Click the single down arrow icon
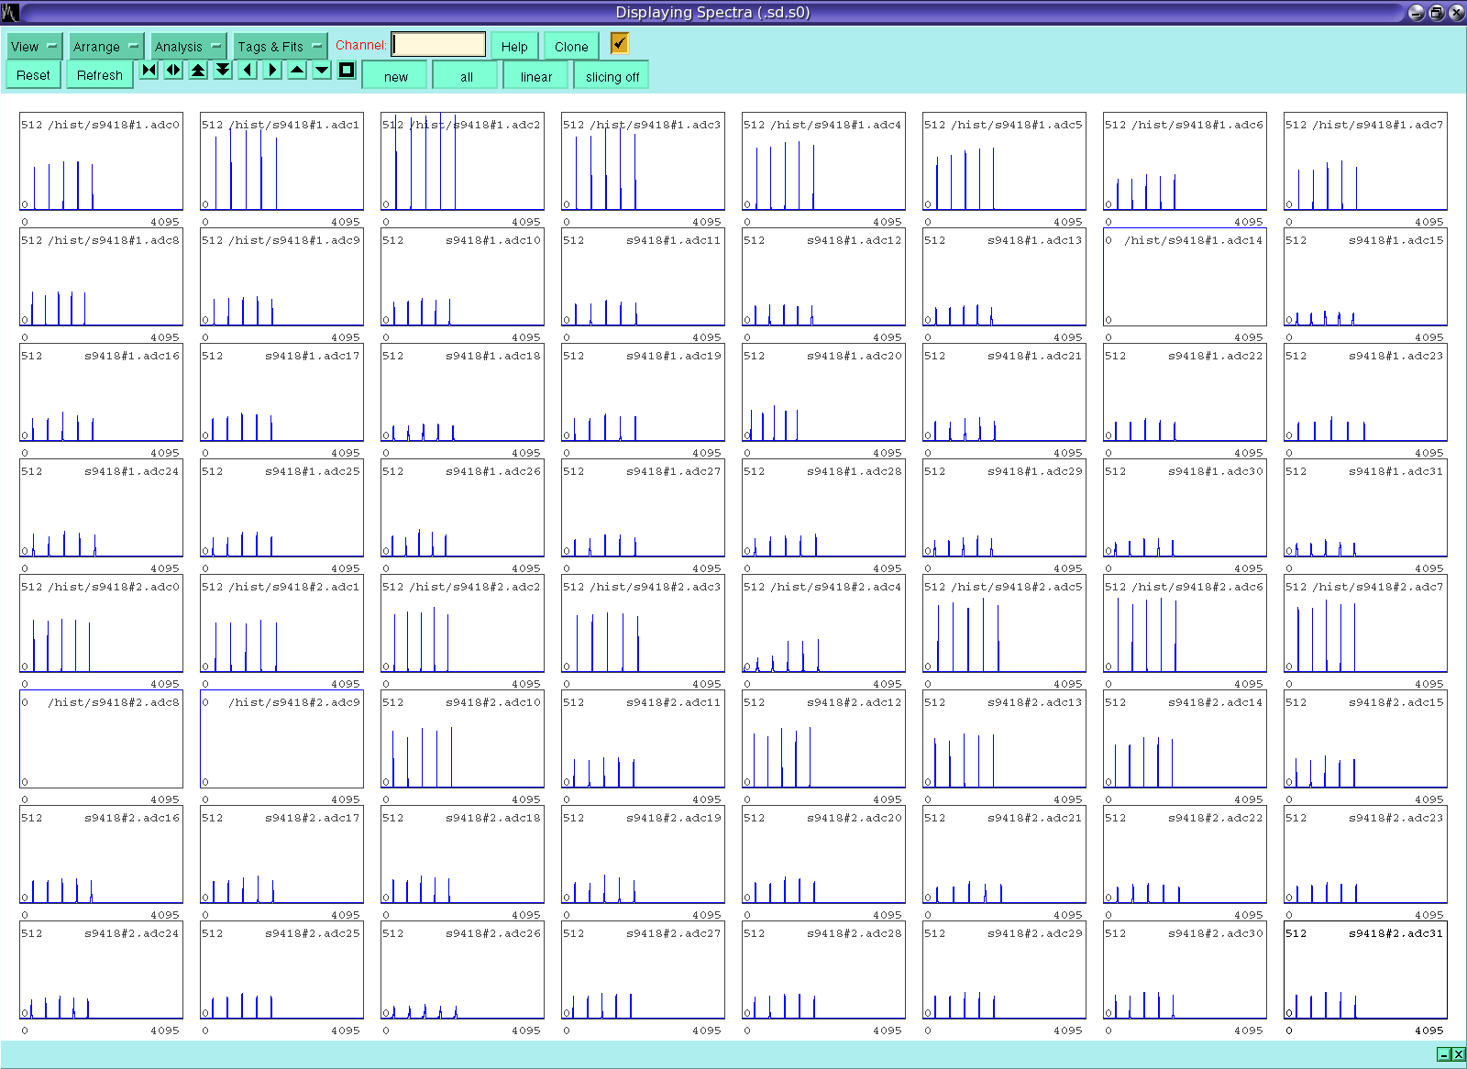This screenshot has width=1467, height=1069. pyautogui.click(x=322, y=70)
